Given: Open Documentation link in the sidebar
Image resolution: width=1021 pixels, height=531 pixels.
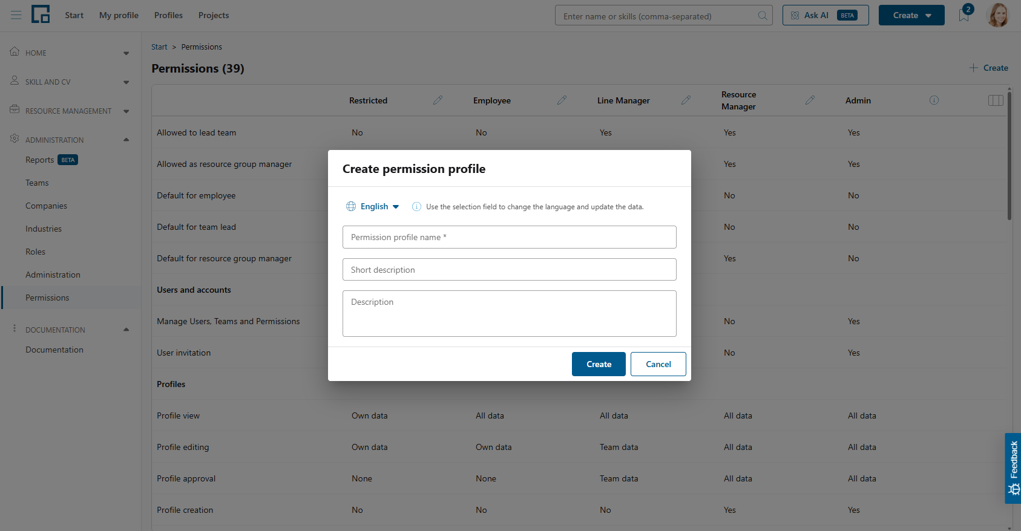Looking at the screenshot, I should coord(54,350).
